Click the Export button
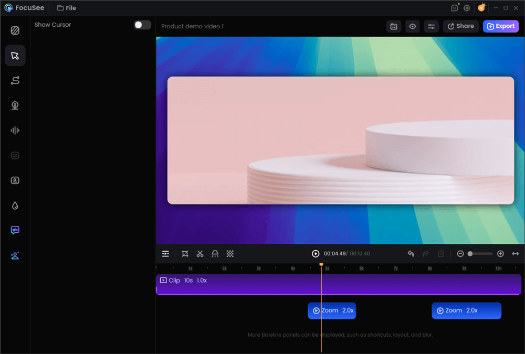 click(500, 26)
